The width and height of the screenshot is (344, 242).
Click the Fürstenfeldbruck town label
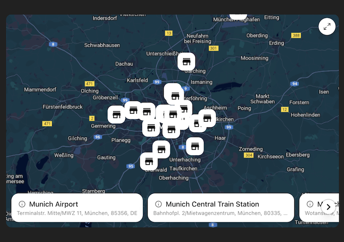[62, 106]
